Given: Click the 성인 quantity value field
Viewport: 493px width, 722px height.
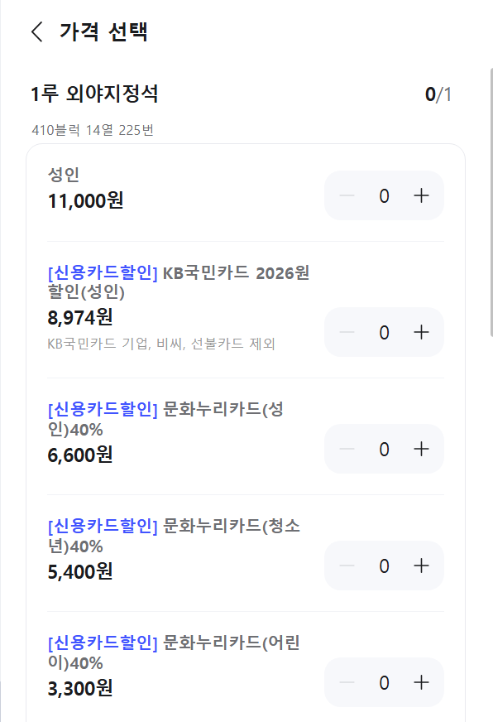Looking at the screenshot, I should pos(384,195).
